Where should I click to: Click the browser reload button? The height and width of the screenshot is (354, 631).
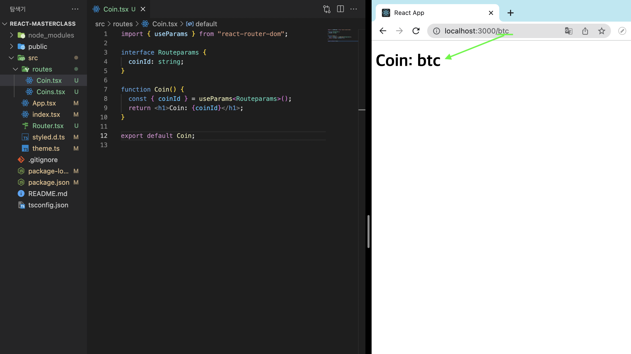coord(416,31)
